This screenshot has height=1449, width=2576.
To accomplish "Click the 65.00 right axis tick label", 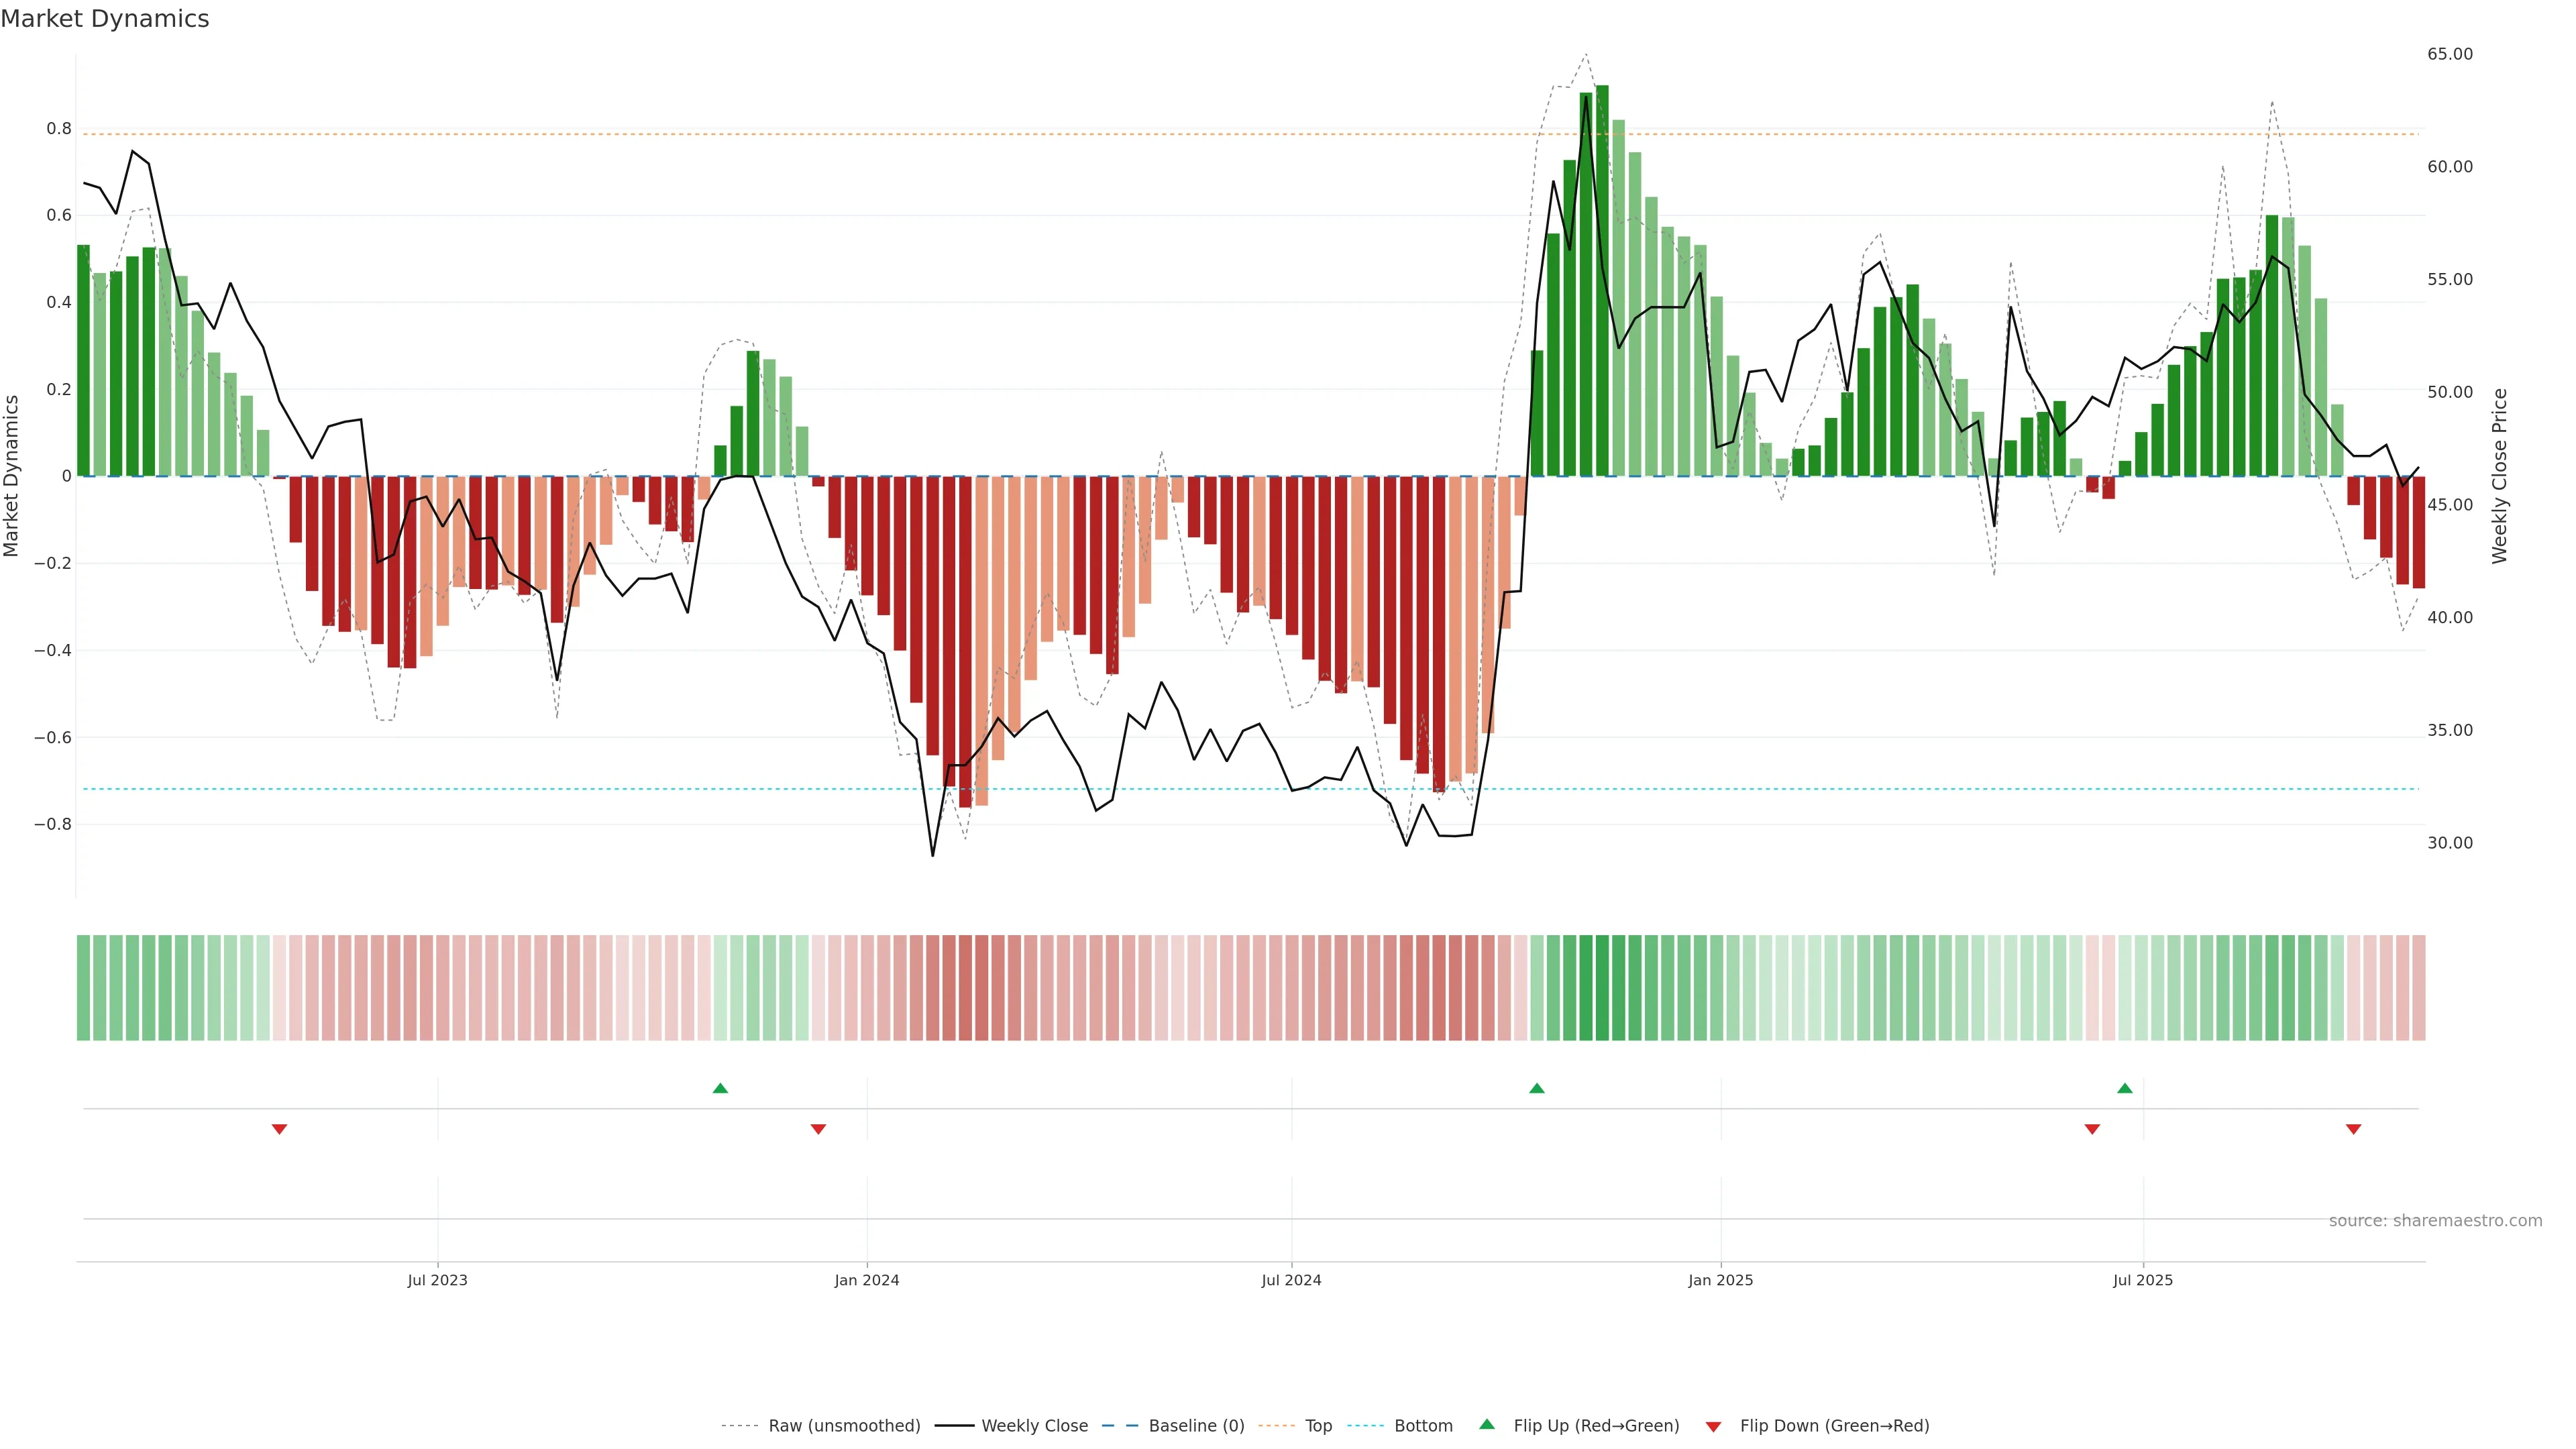I will (x=2449, y=54).
